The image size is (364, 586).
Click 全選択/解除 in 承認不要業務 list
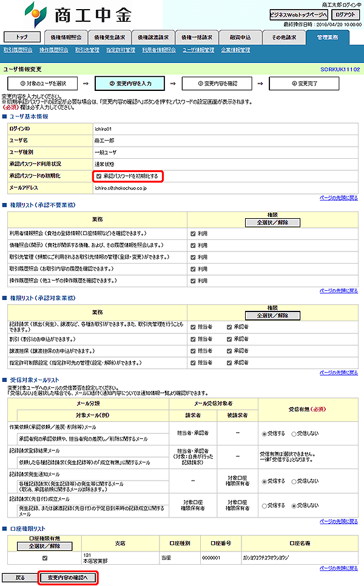273,222
